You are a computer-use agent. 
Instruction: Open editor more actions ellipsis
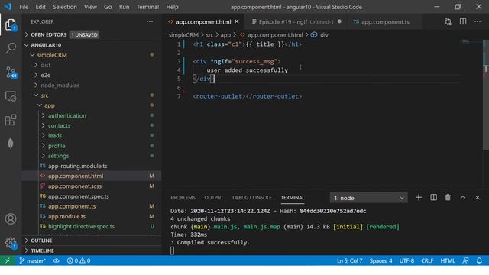point(478,21)
